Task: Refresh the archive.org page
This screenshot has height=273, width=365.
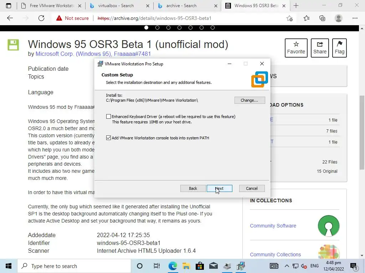Action: point(41,18)
